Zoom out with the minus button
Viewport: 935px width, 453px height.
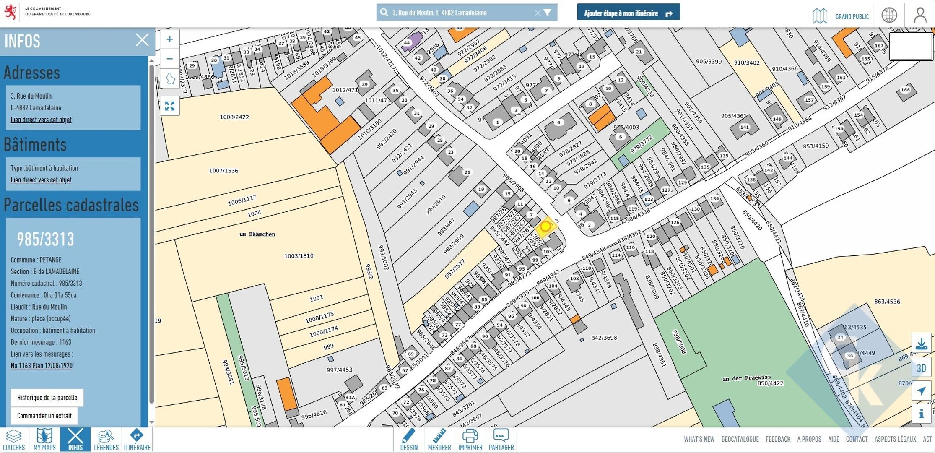point(169,59)
